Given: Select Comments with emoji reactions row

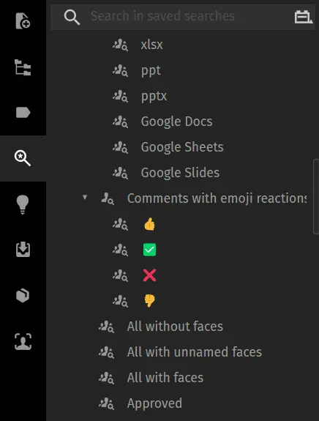Looking at the screenshot, I should pos(217,198).
